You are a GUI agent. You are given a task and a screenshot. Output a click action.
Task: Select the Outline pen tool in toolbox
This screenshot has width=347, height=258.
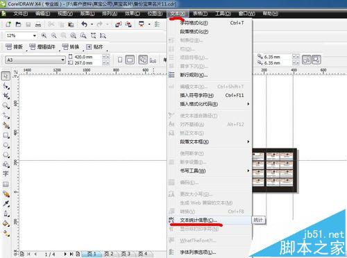[x=6, y=213]
